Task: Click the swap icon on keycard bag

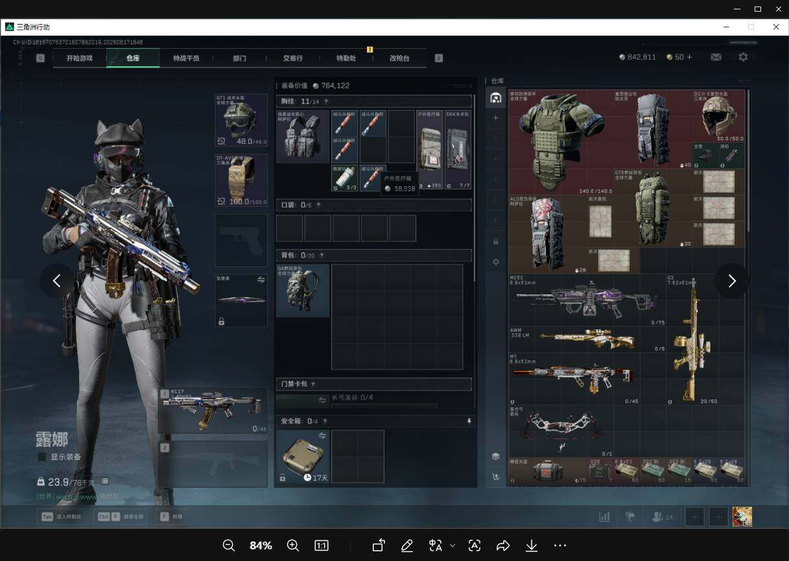Action: 322,401
